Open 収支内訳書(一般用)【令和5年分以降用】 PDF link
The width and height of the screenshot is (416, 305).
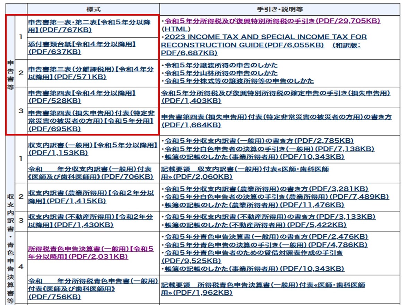(93, 148)
